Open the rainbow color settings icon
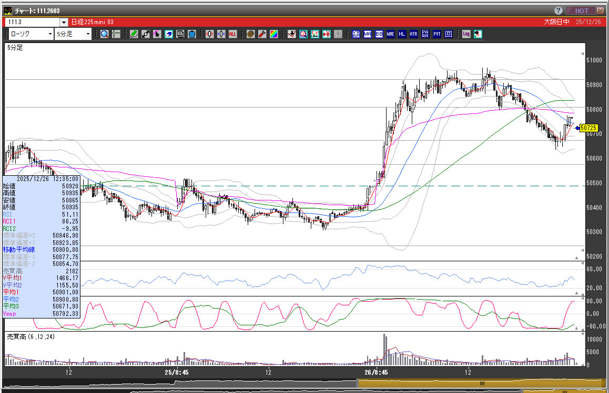The height and width of the screenshot is (393, 609). tap(273, 34)
